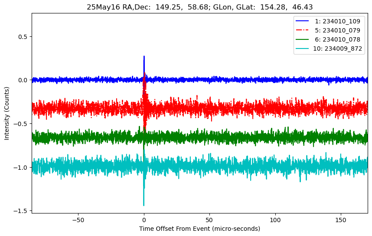The width and height of the screenshot is (372, 236).
Task: Click legend entry "5: 234010_079"
Action: (x=337, y=30)
